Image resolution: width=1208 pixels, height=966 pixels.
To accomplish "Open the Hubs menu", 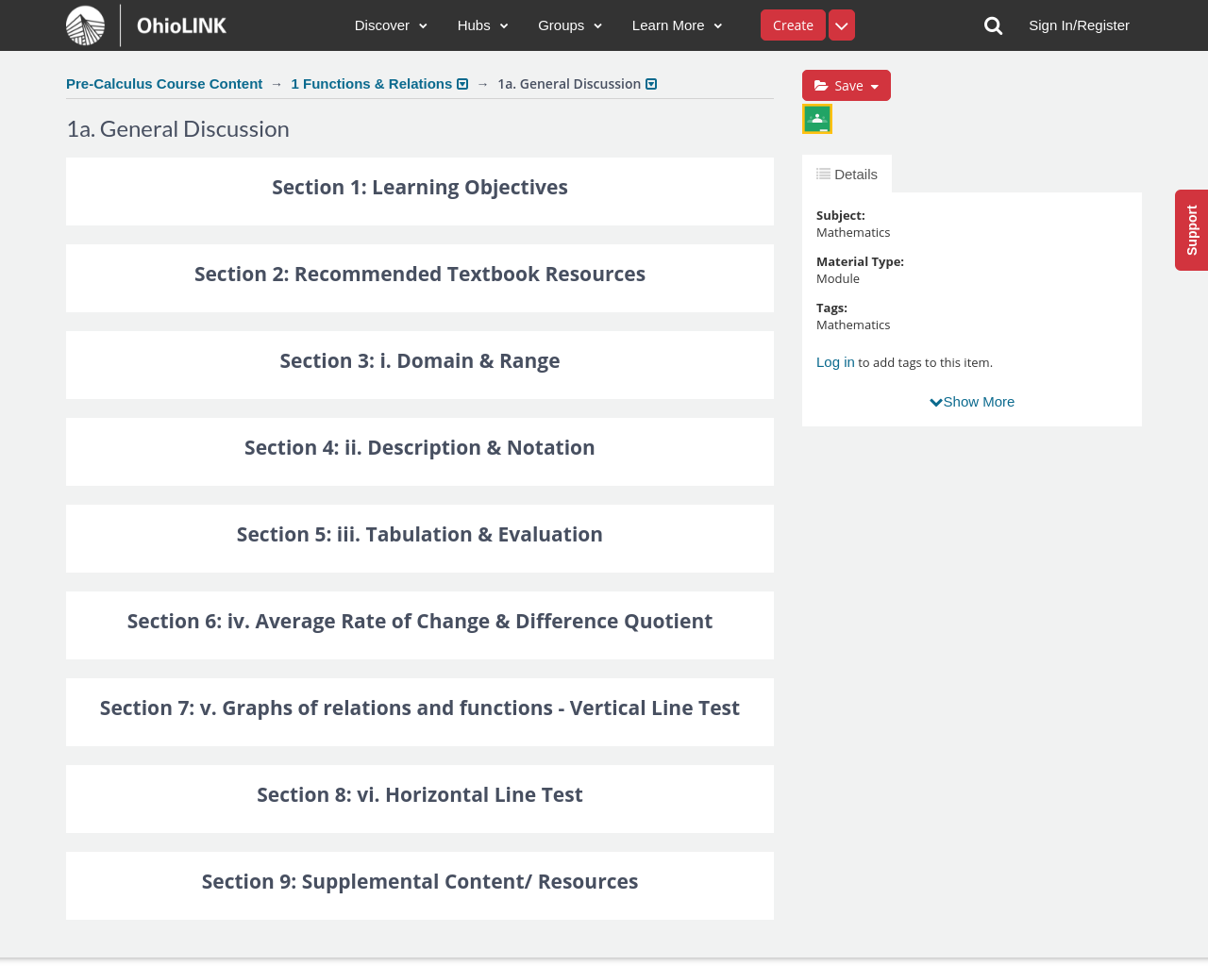I will (x=482, y=25).
